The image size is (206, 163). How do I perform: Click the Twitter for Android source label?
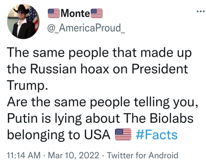pos(143,155)
